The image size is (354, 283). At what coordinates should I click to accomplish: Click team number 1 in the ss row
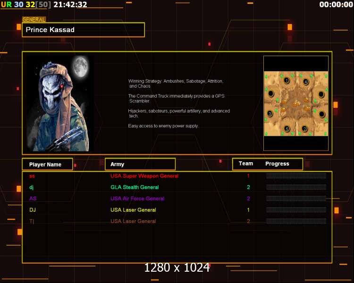[x=248, y=176]
